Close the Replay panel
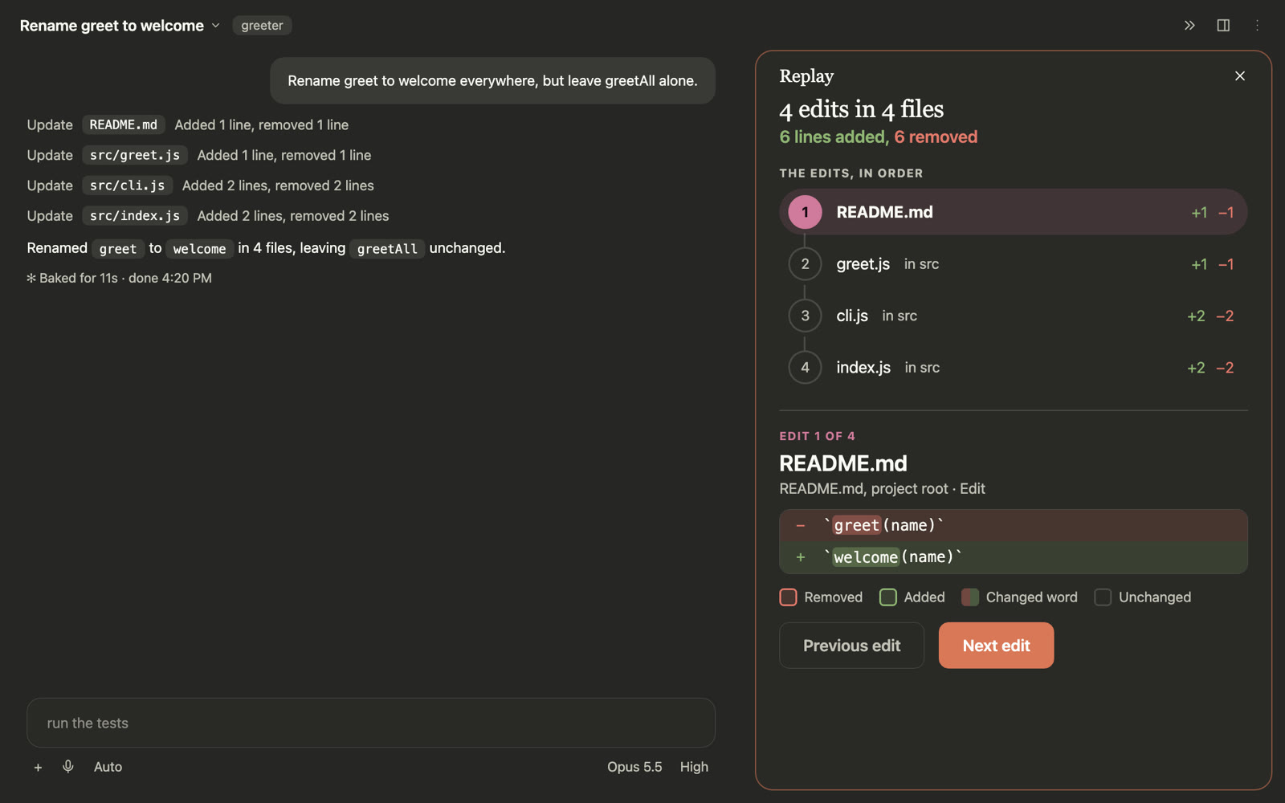Image resolution: width=1285 pixels, height=803 pixels. tap(1240, 76)
